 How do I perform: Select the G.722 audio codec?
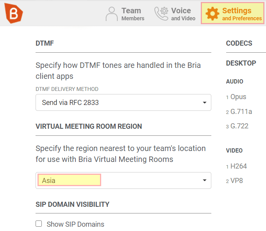(239, 126)
